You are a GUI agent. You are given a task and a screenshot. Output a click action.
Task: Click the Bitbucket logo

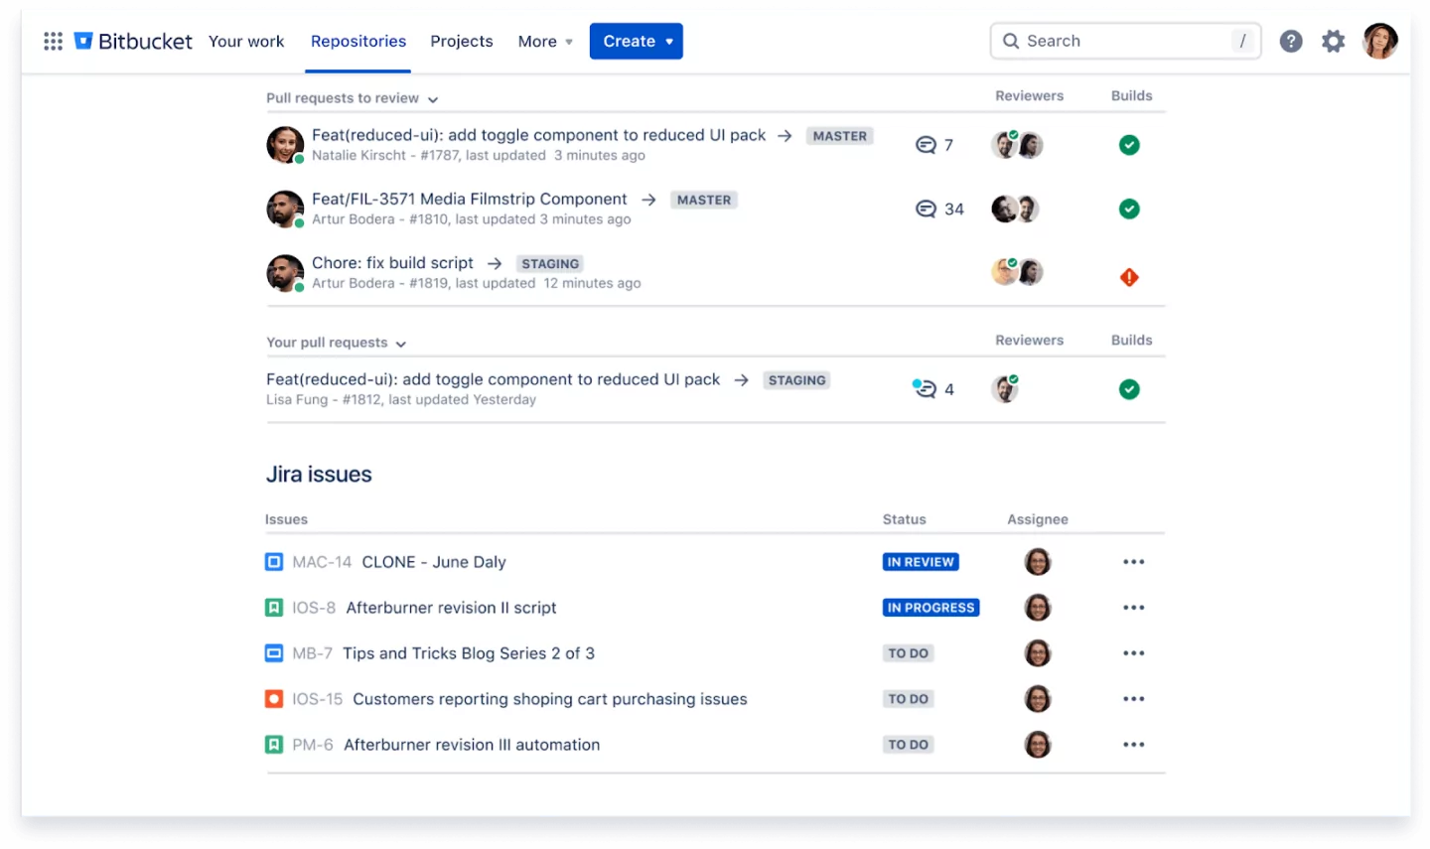pos(133,41)
